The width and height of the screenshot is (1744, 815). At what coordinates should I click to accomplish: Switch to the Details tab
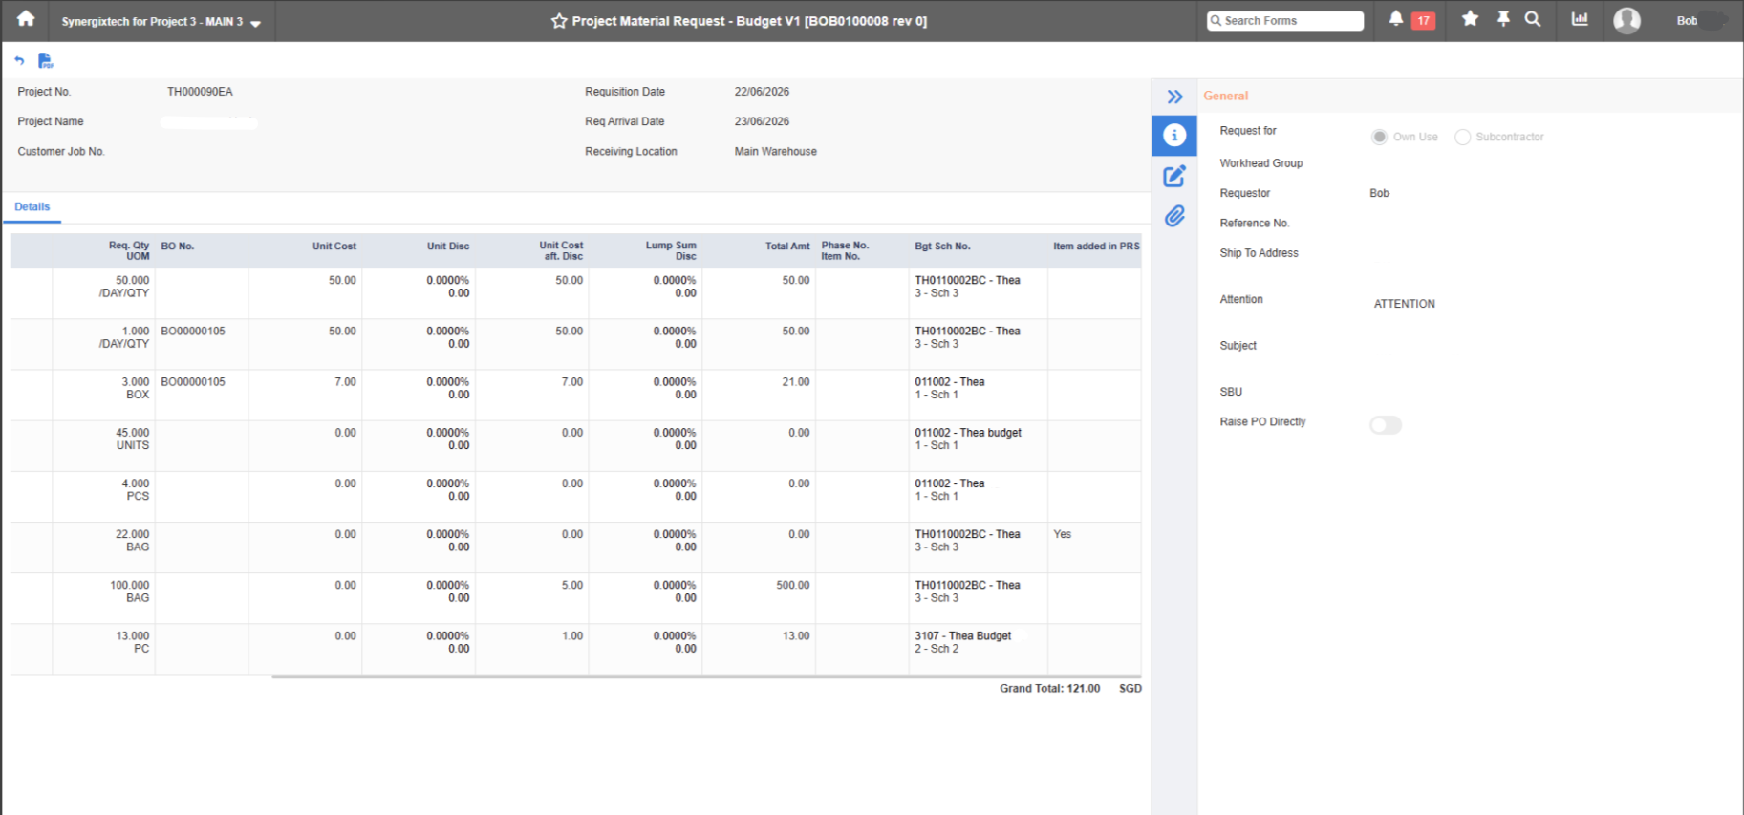click(32, 206)
